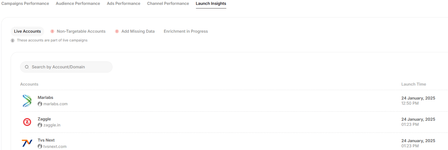This screenshot has height=150, width=448.
Task: Click globe icon beside zaggle.in
Action: pos(40,125)
